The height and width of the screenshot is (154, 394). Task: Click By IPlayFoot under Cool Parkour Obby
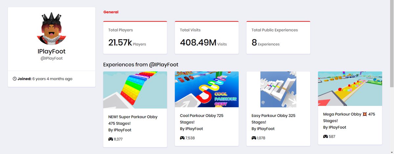coord(191,129)
